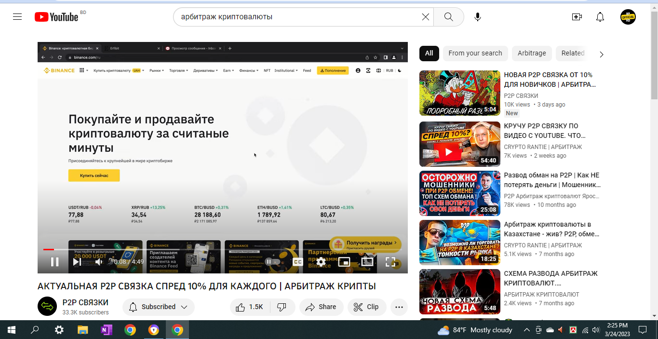The height and width of the screenshot is (339, 658).
Task: Like the video with 1.5K likes
Action: pos(250,307)
